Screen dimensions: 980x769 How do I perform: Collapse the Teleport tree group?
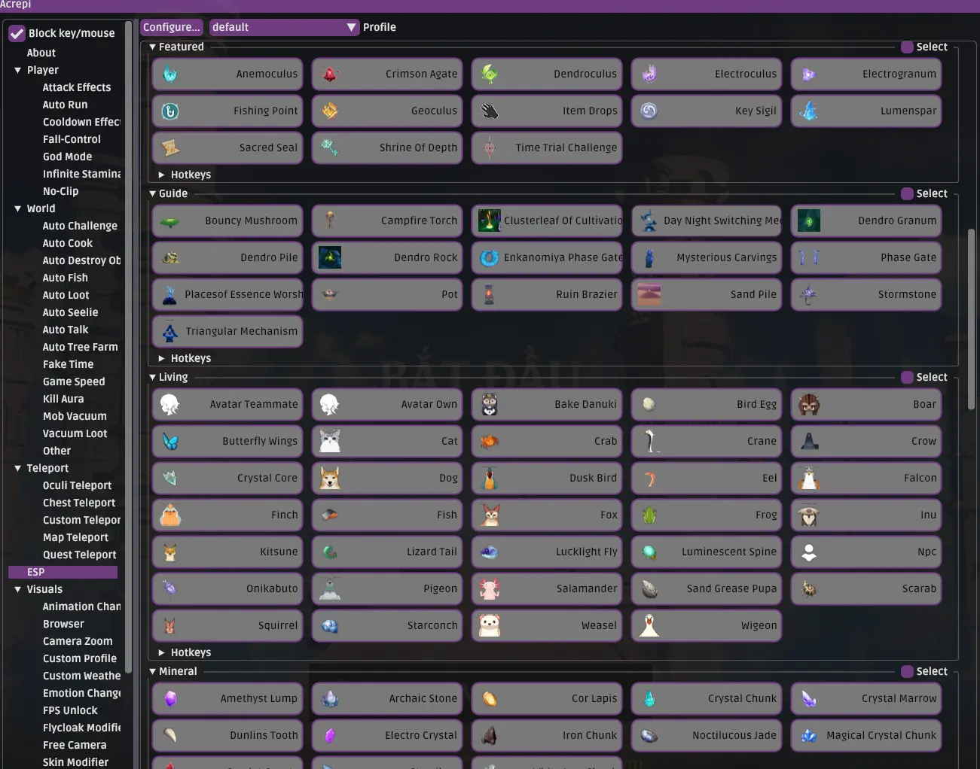(x=17, y=468)
